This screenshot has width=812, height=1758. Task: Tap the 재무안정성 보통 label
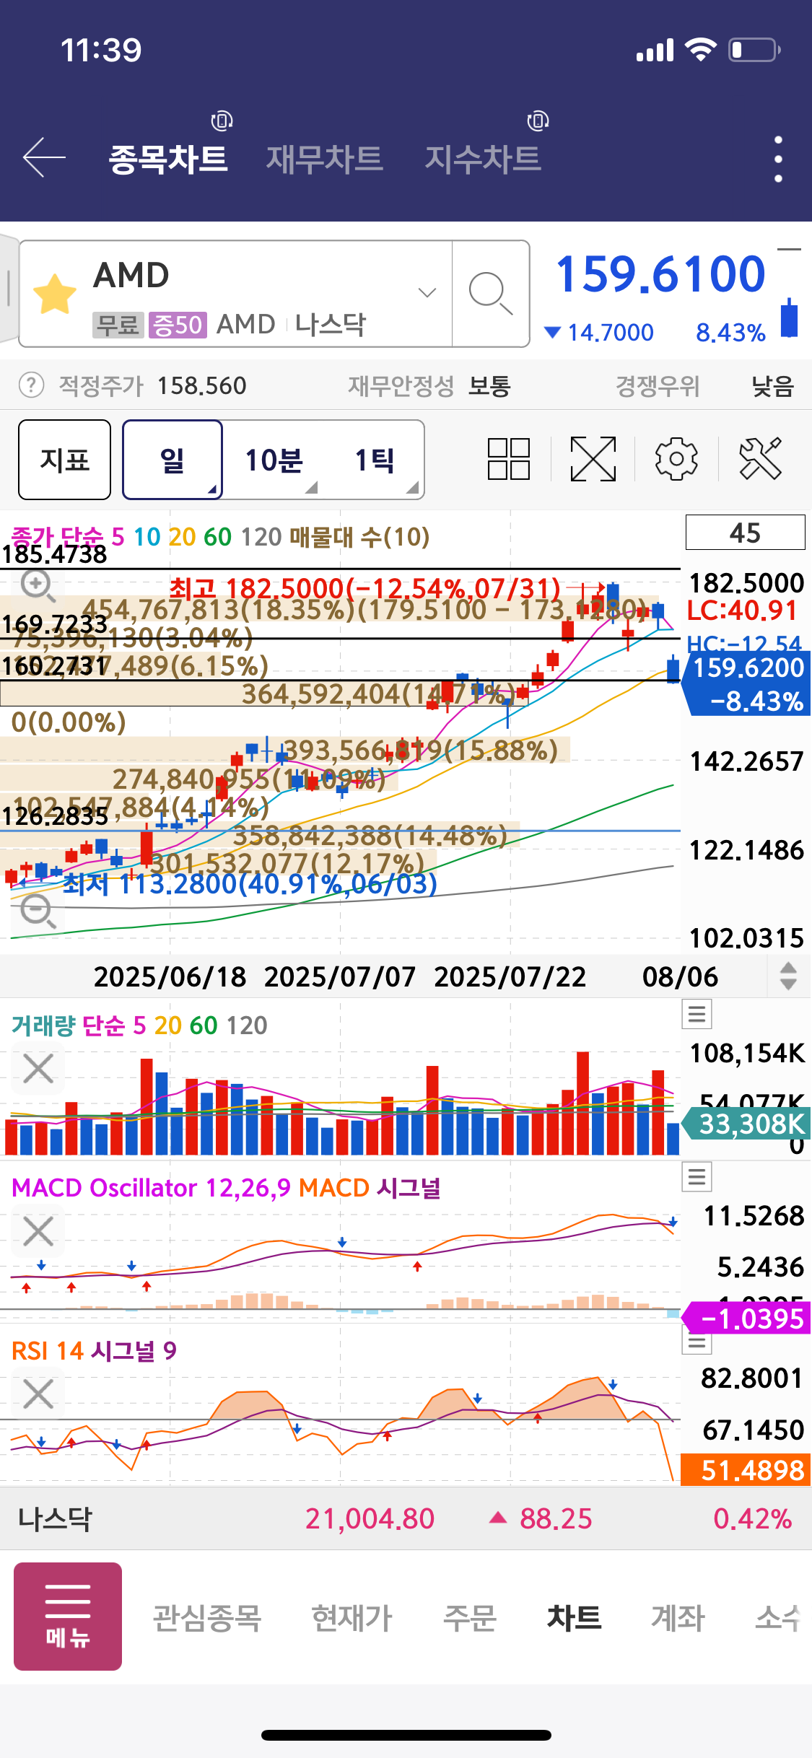pyautogui.click(x=429, y=385)
